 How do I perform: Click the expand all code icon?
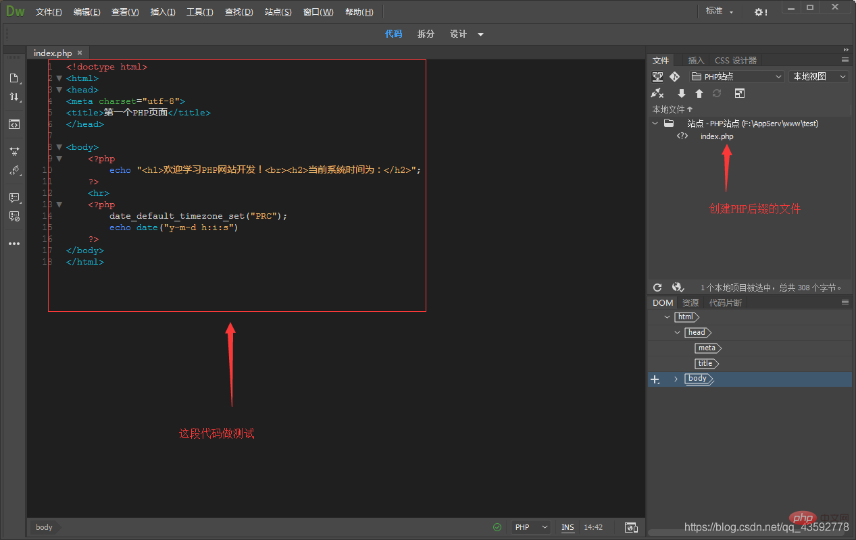(x=14, y=151)
